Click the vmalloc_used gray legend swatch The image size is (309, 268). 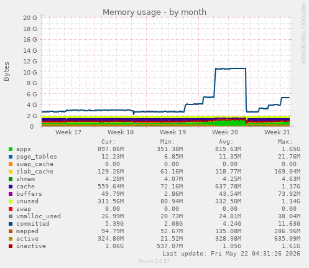[11, 216]
